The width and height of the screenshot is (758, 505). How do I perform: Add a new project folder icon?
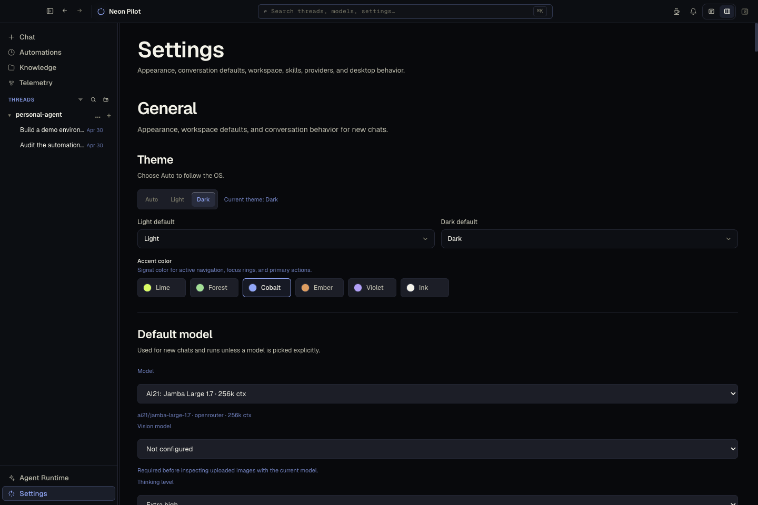tap(106, 99)
